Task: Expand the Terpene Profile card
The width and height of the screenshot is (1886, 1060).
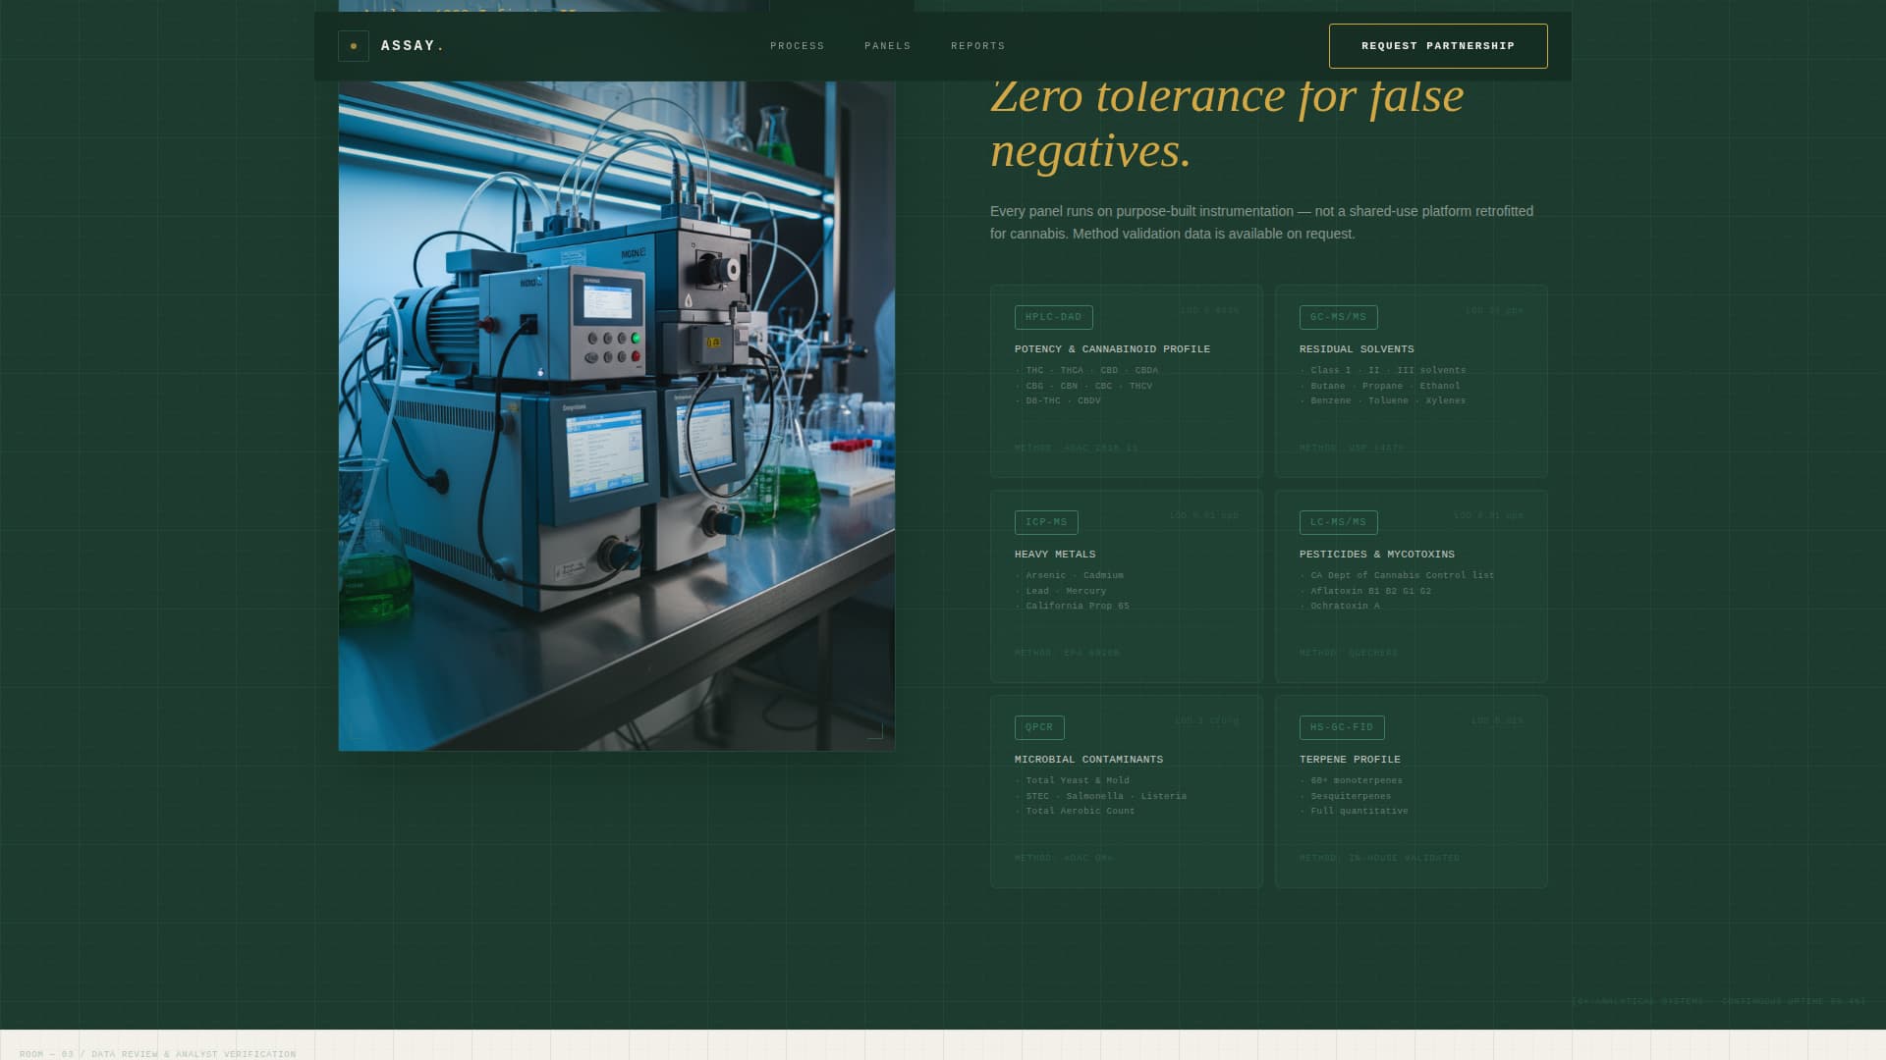Action: 1412,791
